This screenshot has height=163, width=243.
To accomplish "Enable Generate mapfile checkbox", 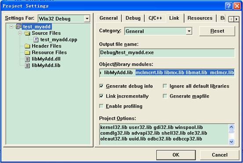I will tap(165, 96).
